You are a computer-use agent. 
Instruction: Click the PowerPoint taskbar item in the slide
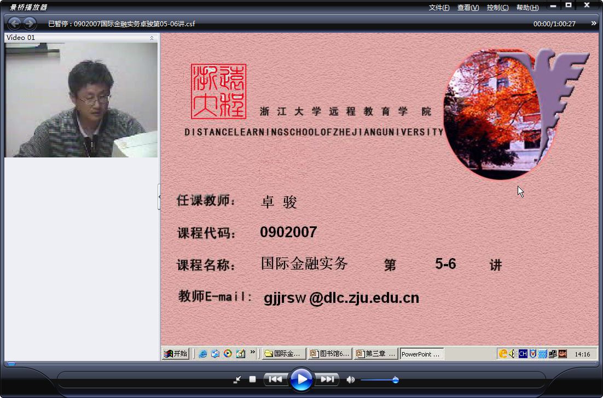tap(422, 354)
